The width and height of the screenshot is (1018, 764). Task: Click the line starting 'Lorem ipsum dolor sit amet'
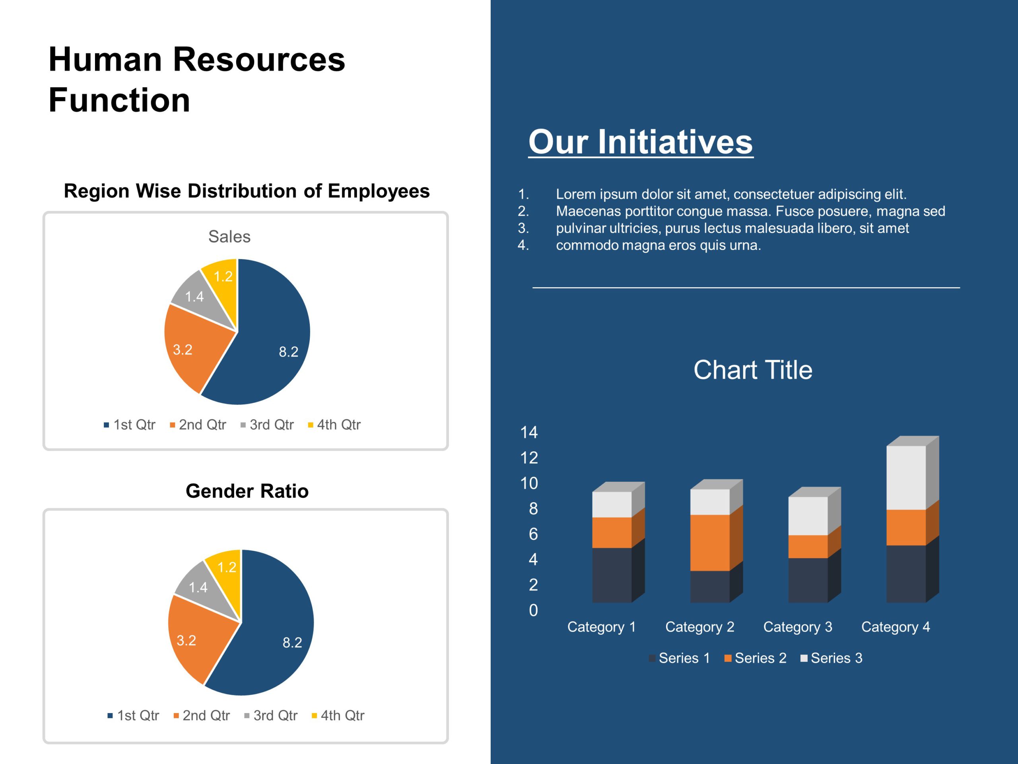click(x=731, y=194)
